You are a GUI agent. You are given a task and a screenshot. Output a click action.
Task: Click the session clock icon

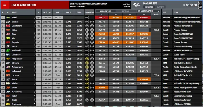click(x=184, y=5)
